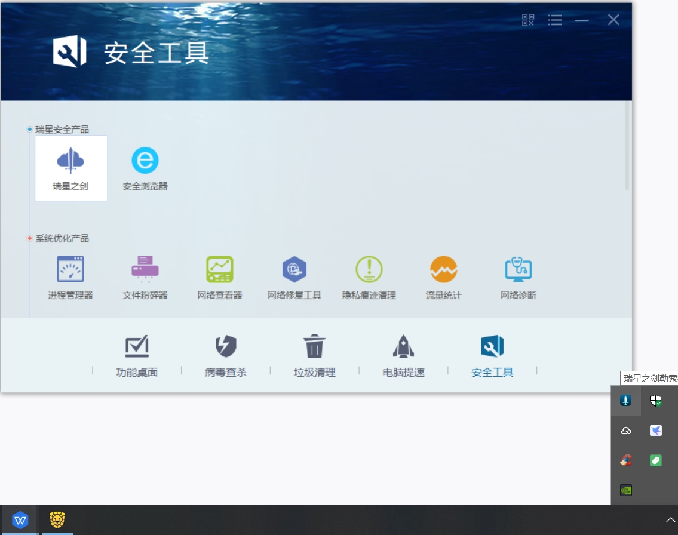
Task: Switch to 电脑提速 speedup tab
Action: (x=403, y=356)
